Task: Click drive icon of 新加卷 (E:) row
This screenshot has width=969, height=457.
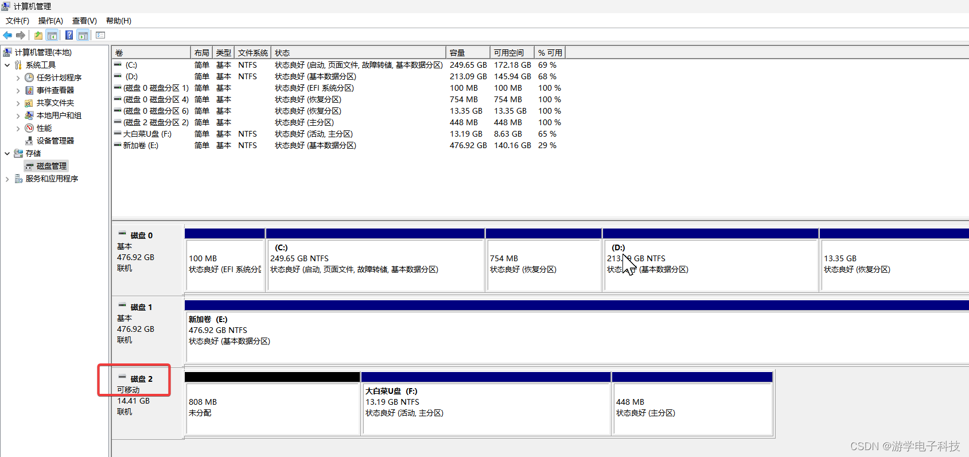Action: (x=118, y=145)
